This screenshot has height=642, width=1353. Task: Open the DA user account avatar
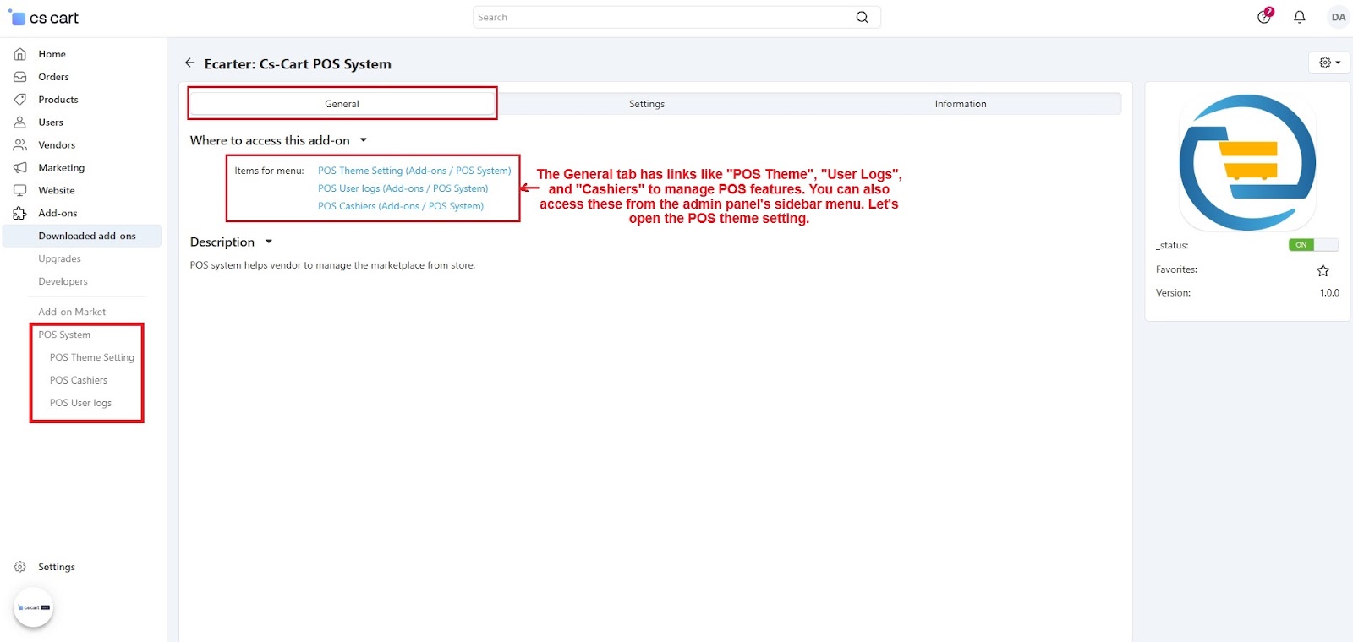1338,17
